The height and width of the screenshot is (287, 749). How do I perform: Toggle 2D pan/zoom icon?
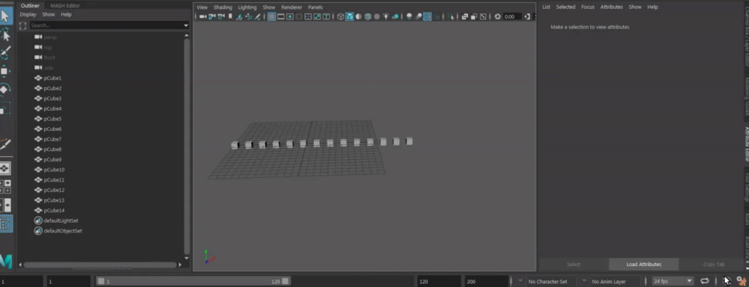249,16
